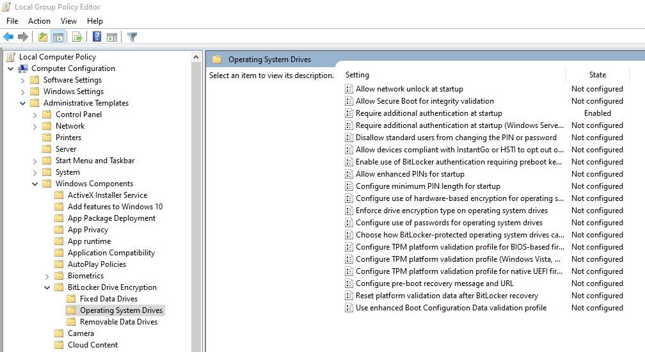Open the Action menu
Image resolution: width=645 pixels, height=352 pixels.
click(x=39, y=21)
